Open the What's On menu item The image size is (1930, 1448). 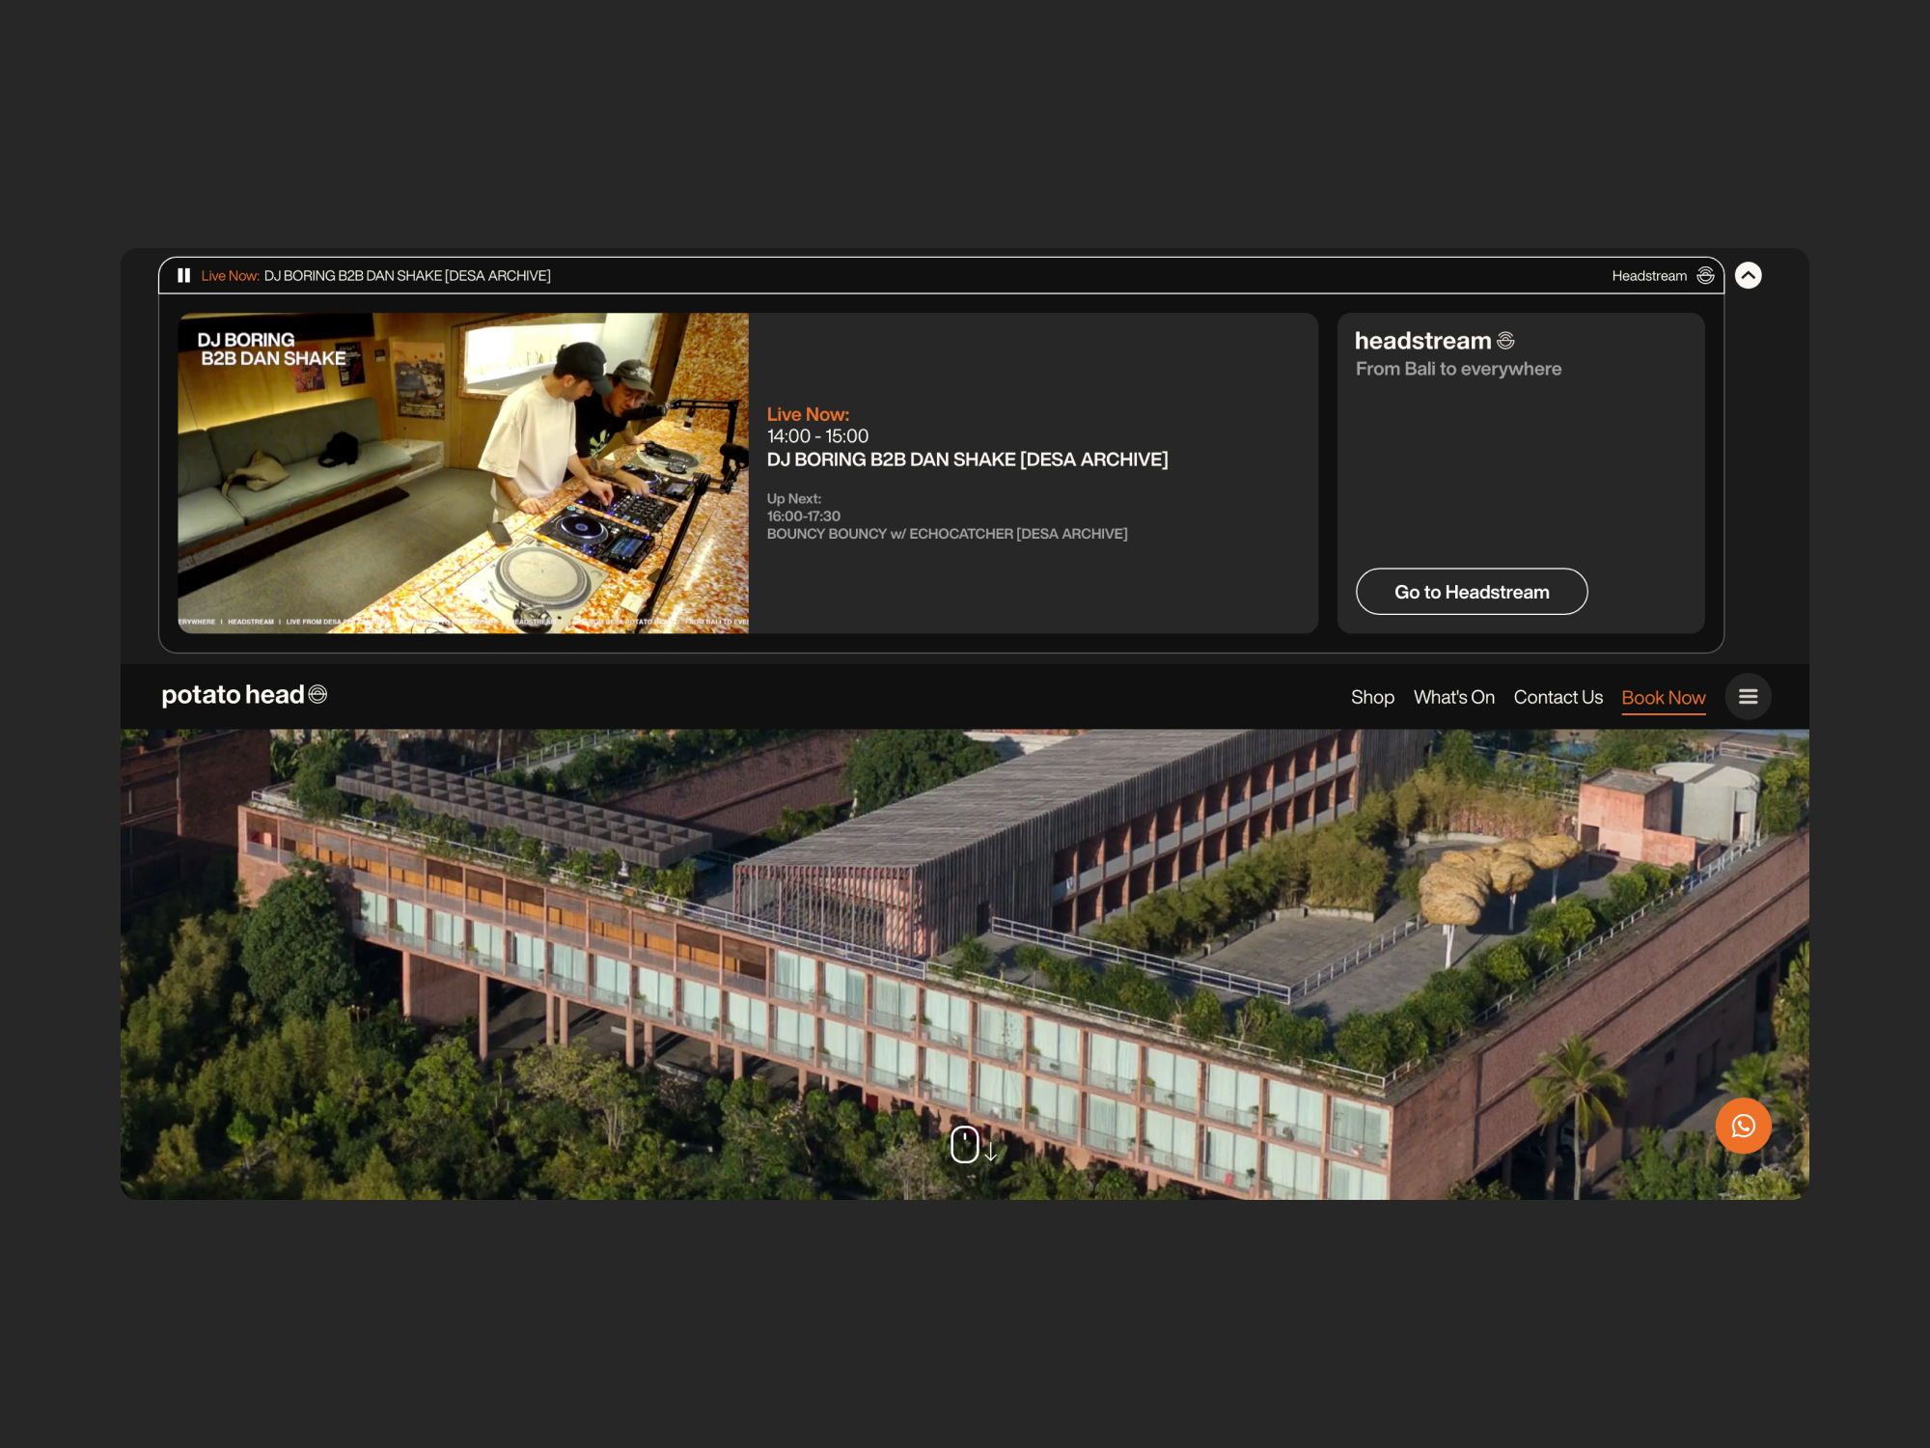1453,697
